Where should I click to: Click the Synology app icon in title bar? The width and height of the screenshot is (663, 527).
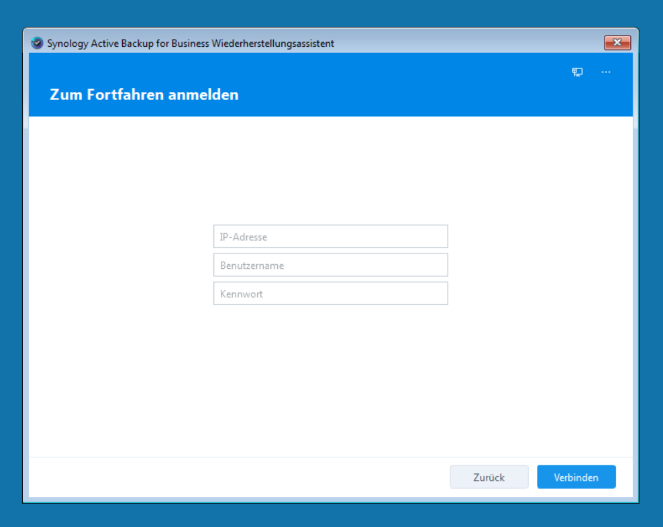click(38, 43)
